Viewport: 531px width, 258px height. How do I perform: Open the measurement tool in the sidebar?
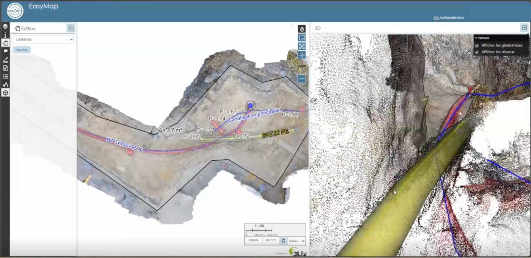click(5, 60)
